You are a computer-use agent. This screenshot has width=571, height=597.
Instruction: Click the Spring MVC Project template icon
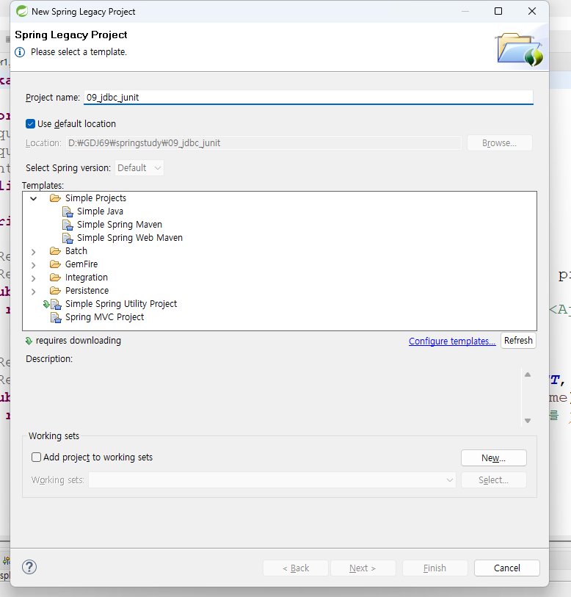[x=56, y=317]
